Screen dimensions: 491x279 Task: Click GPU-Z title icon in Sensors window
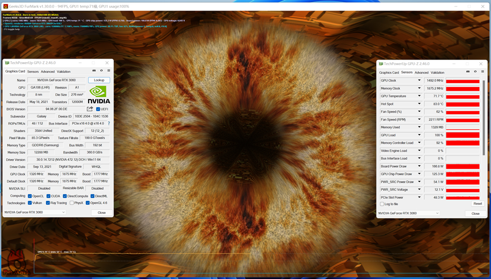(x=381, y=64)
